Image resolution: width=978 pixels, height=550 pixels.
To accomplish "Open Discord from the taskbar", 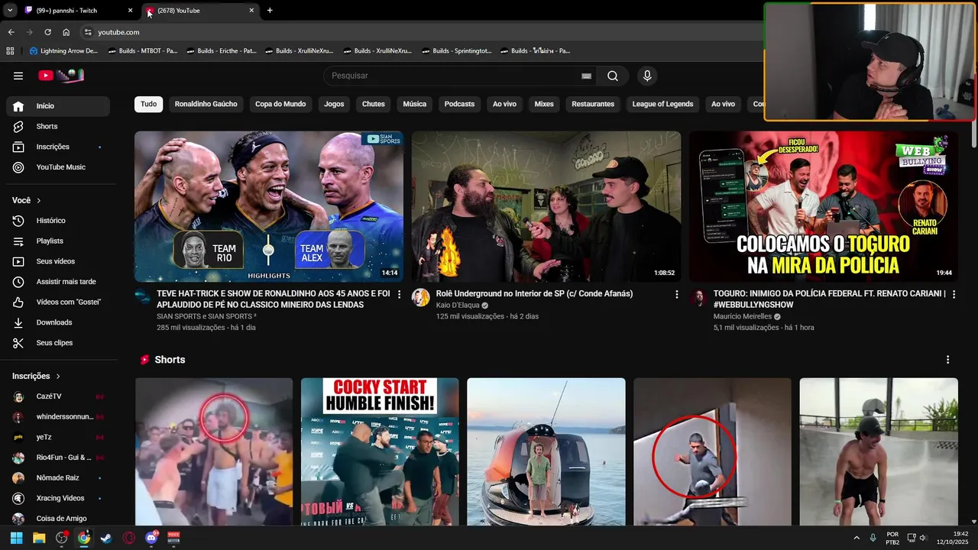I will click(x=151, y=538).
